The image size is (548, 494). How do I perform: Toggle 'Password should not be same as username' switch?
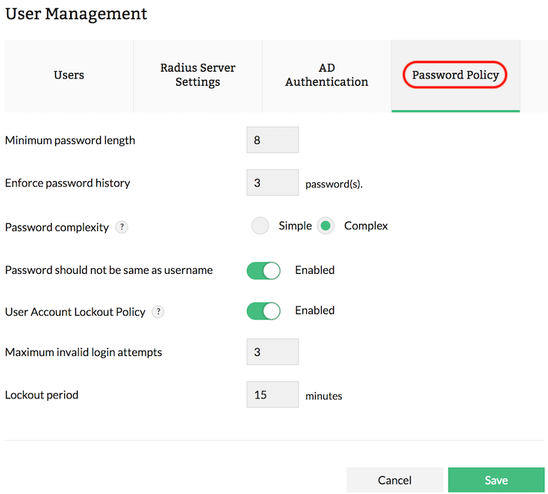(x=264, y=270)
